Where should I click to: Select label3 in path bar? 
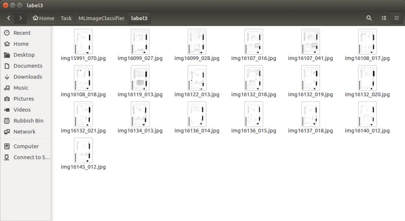[x=139, y=18]
